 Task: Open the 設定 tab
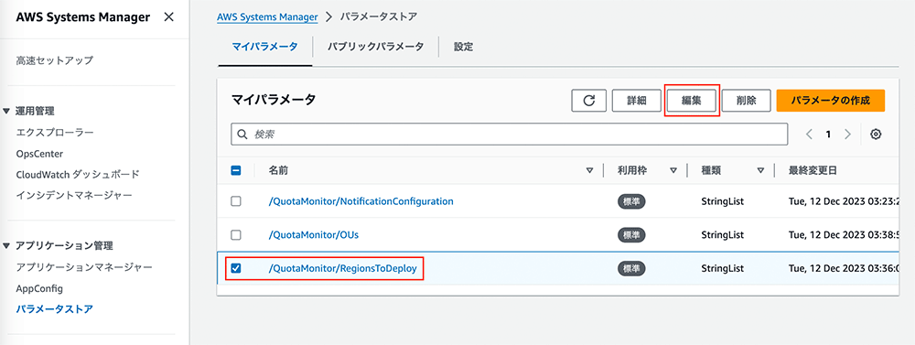[463, 48]
